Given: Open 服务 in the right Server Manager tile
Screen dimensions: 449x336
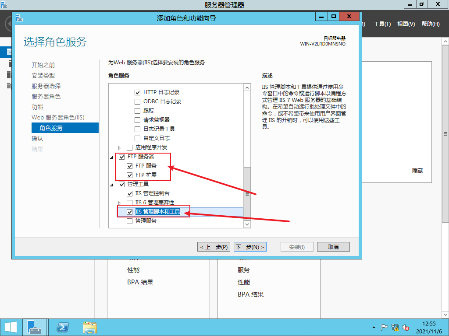Looking at the screenshot, I should (x=244, y=270).
